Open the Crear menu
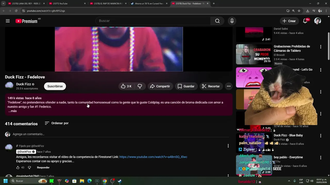The height and width of the screenshot is (185, 330). [x=289, y=21]
